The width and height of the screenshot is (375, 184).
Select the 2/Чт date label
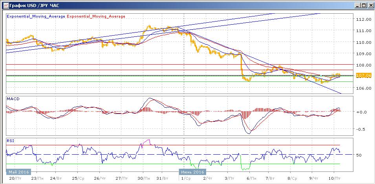pos(208,178)
